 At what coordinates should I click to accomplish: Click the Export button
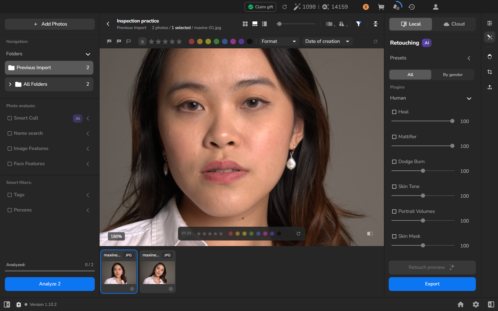point(432,284)
